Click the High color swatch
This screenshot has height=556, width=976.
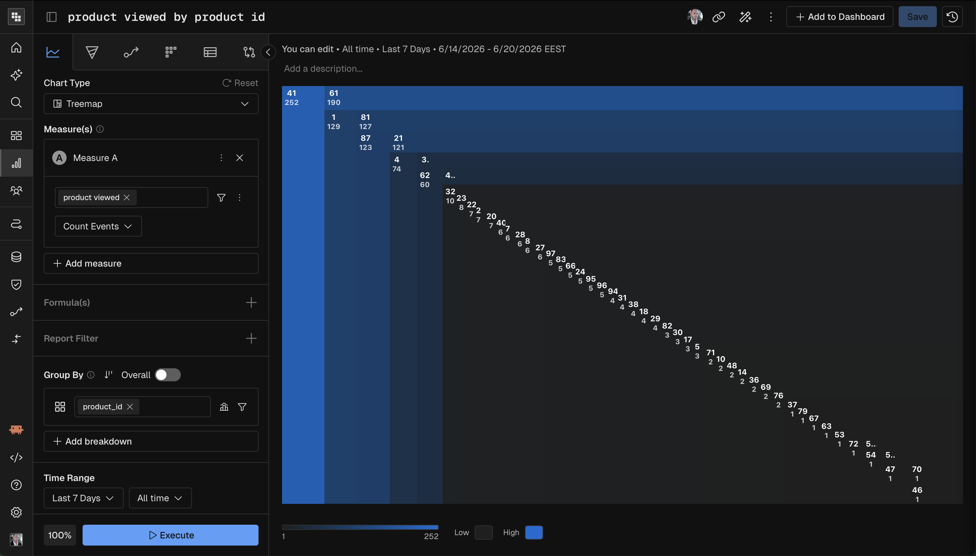pos(534,532)
